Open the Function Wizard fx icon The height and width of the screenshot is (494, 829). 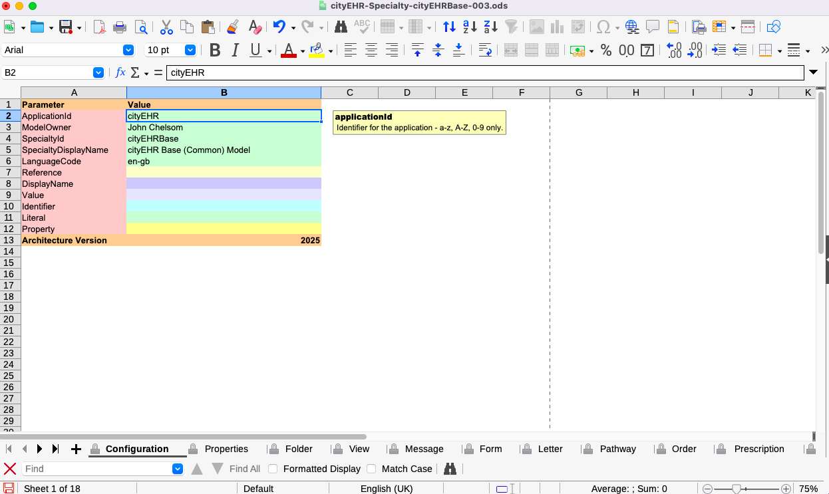tap(120, 72)
